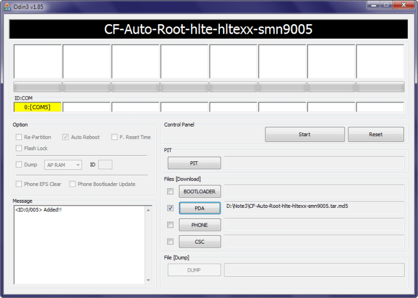Toggle the Auto Reboot checkbox
This screenshot has height=298, width=418.
pos(65,137)
